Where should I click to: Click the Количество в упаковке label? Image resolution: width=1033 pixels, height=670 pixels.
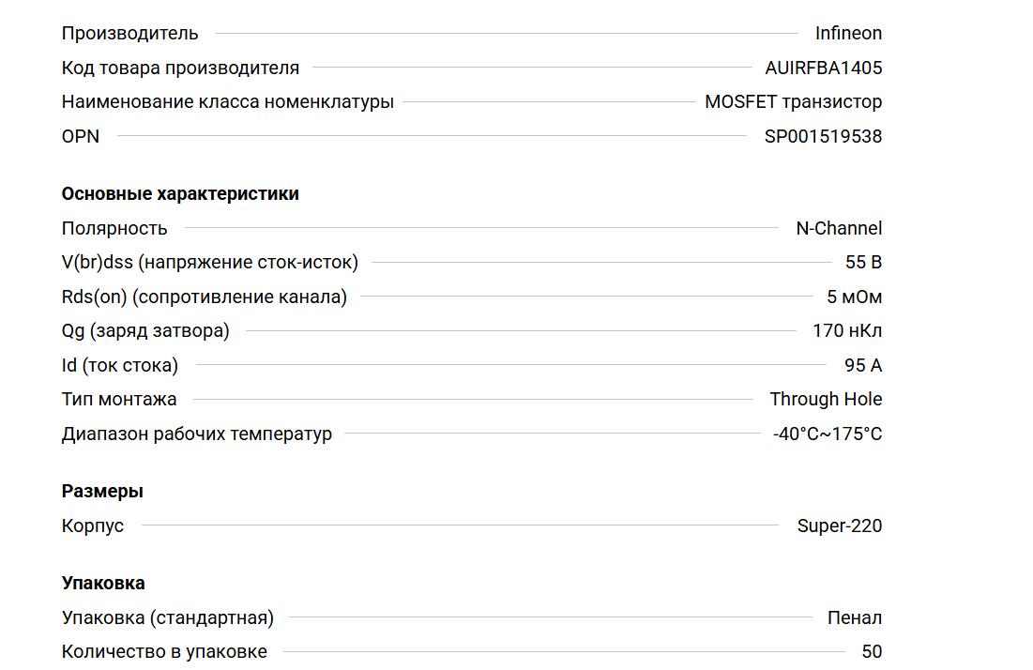pyautogui.click(x=164, y=652)
